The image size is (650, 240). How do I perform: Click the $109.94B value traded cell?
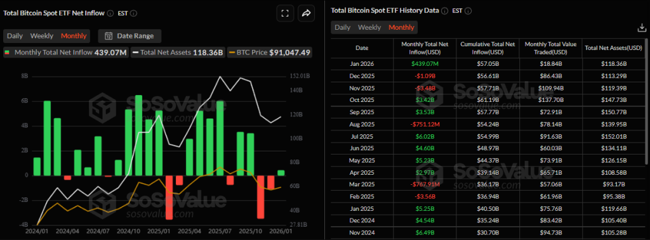(x=550, y=88)
